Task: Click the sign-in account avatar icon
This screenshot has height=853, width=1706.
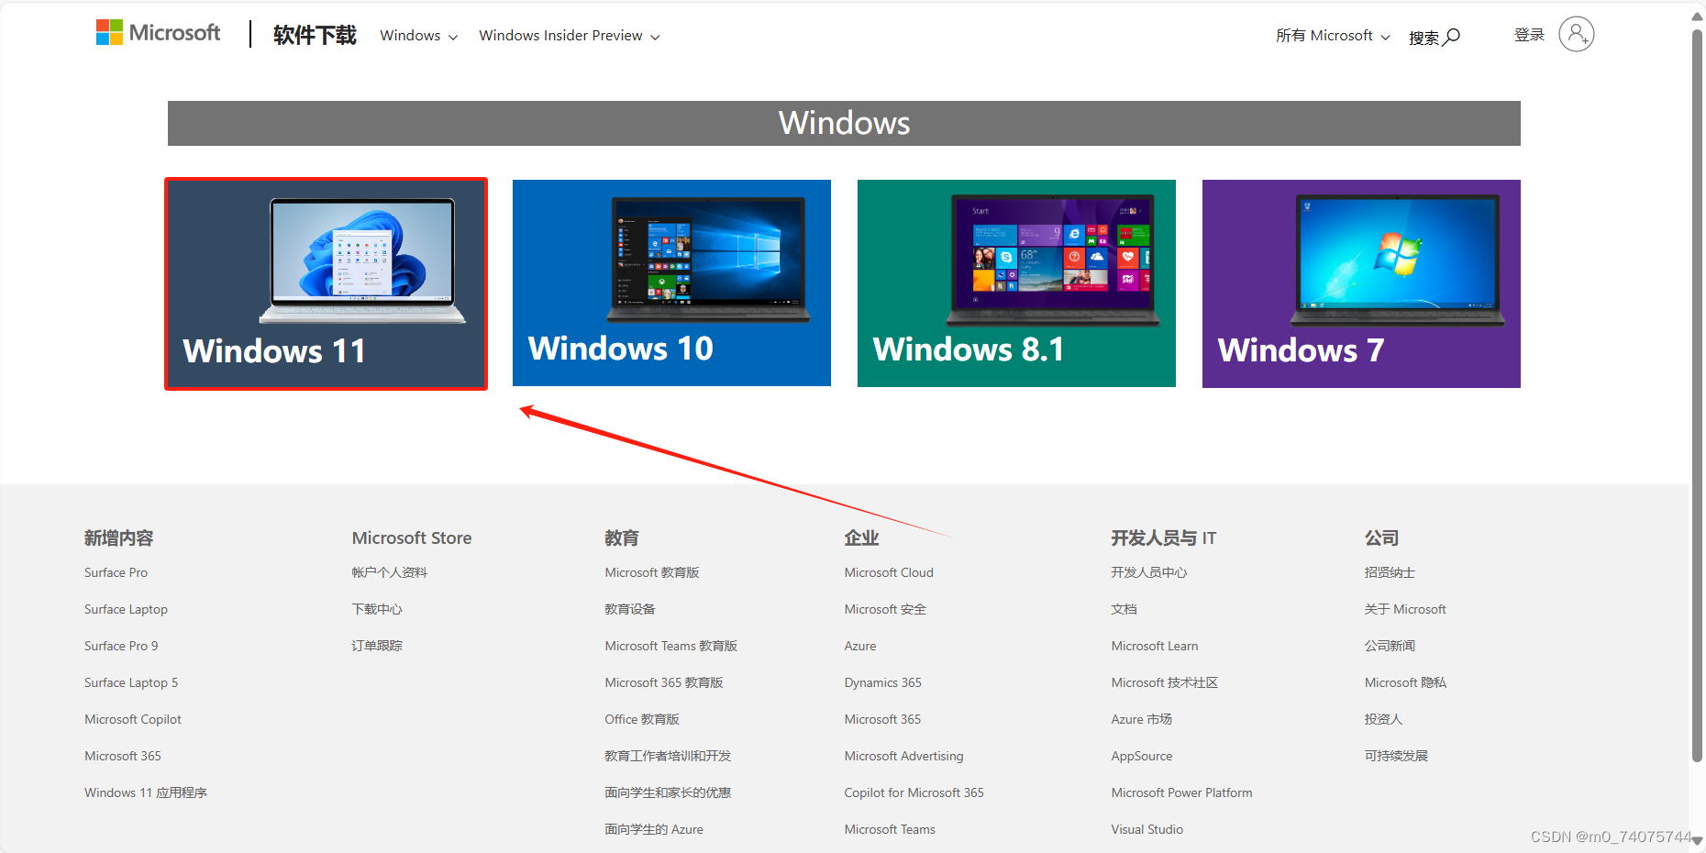Action: (1576, 34)
